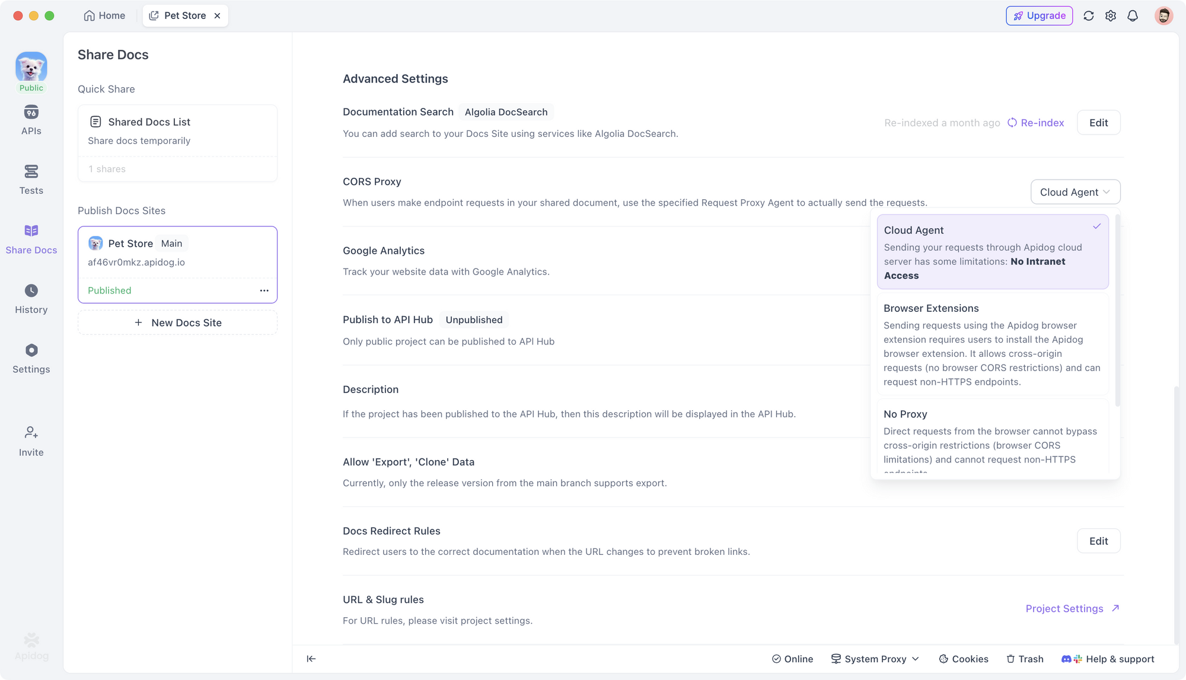The image size is (1186, 680).
Task: Click the Google Analytics heading
Action: pyautogui.click(x=384, y=251)
